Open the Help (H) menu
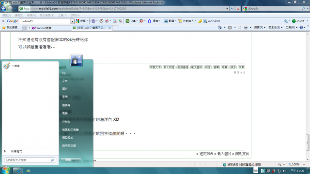 75,15
